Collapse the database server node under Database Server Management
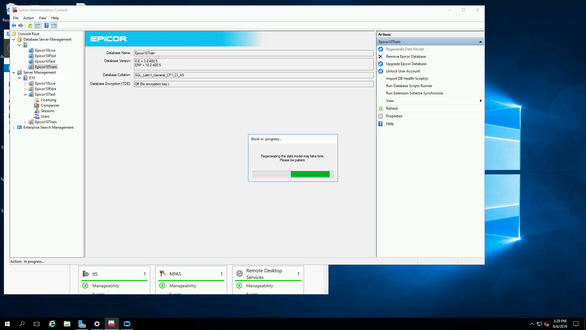The width and height of the screenshot is (586, 330). (x=20, y=45)
